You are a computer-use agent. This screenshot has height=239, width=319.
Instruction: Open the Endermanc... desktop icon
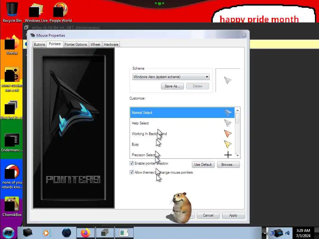(12, 142)
